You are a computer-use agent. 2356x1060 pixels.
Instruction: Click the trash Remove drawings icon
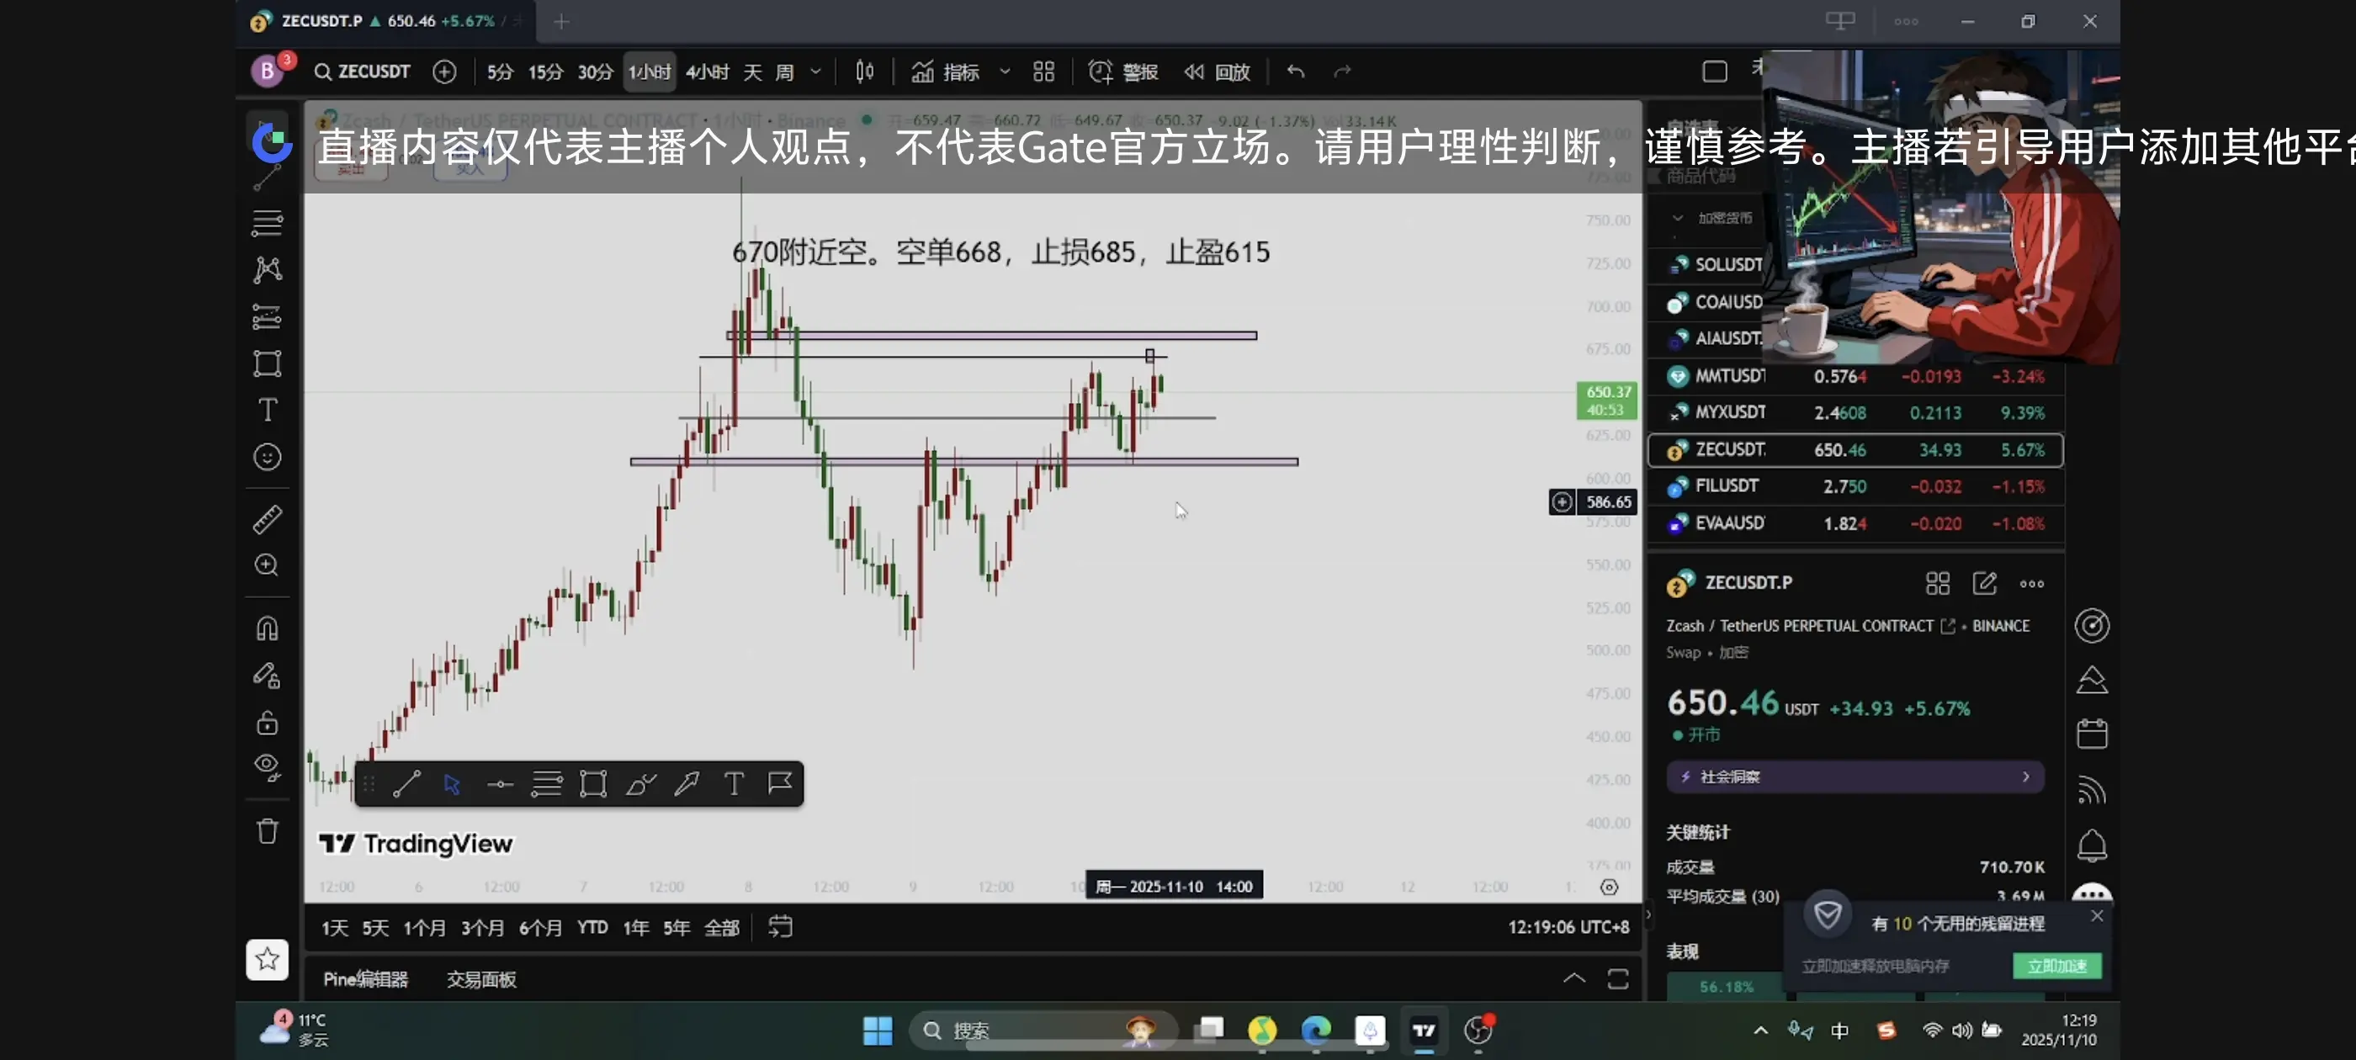[267, 831]
